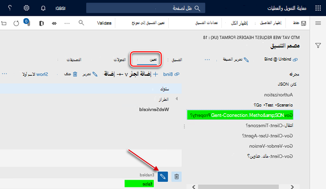Click the تحرير pencil in mapping toolbar
326x189 pixels.
(95, 74)
